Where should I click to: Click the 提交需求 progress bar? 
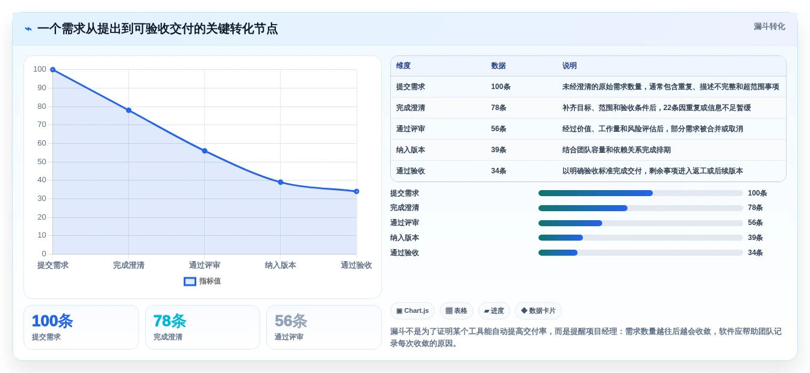641,193
